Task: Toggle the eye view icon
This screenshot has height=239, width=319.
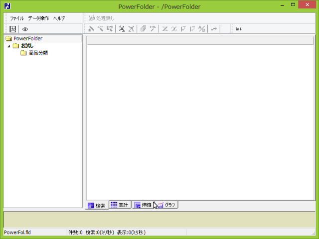Action: click(25, 29)
